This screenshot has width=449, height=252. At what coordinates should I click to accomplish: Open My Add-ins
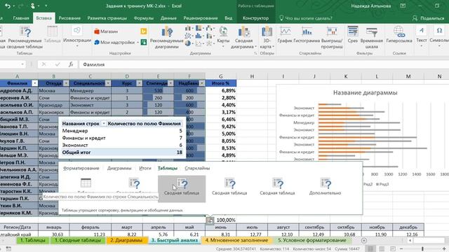click(114, 42)
